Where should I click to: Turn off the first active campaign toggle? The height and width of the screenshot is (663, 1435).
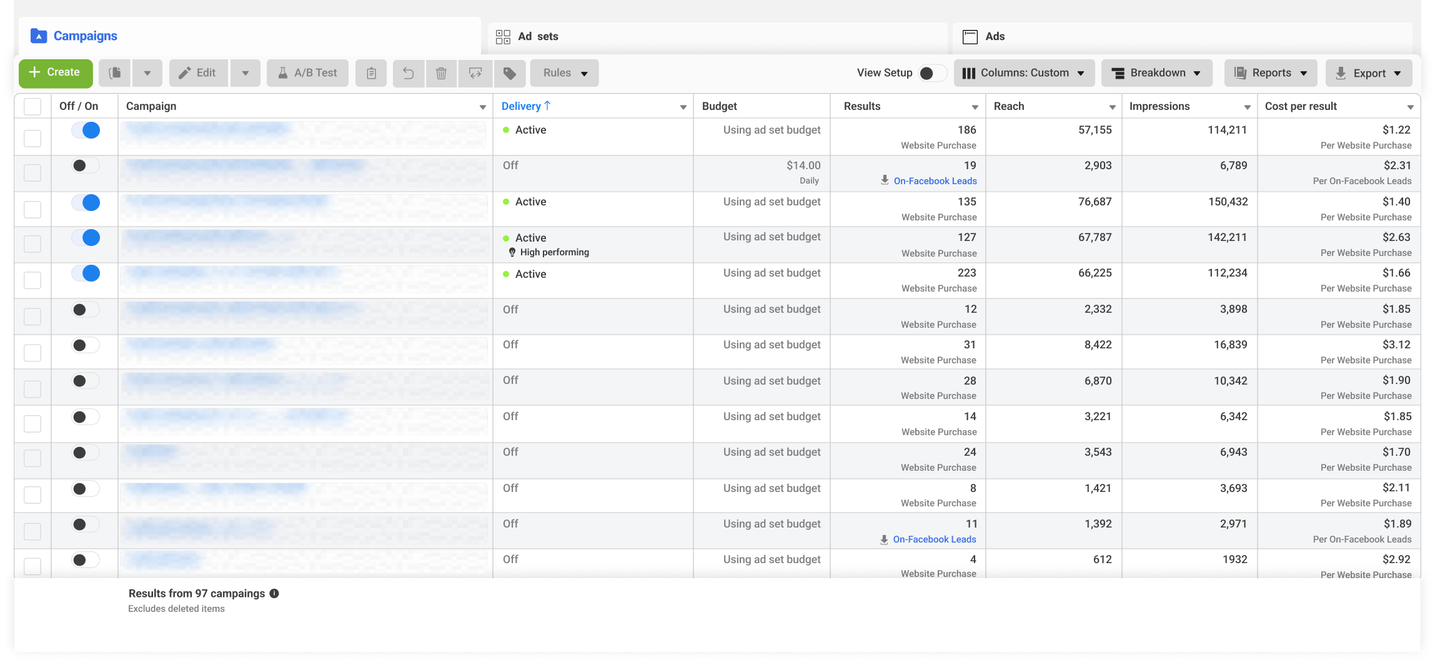point(86,130)
